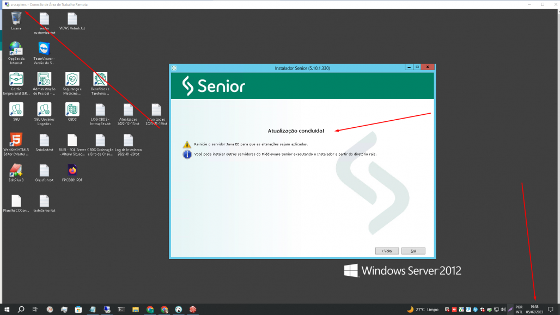Select the PlanilhaCCCon desktop file
This screenshot has width=560, height=315.
pyautogui.click(x=16, y=203)
